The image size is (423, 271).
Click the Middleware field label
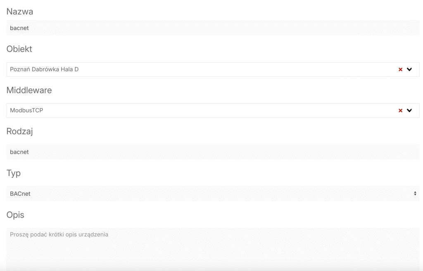point(29,90)
